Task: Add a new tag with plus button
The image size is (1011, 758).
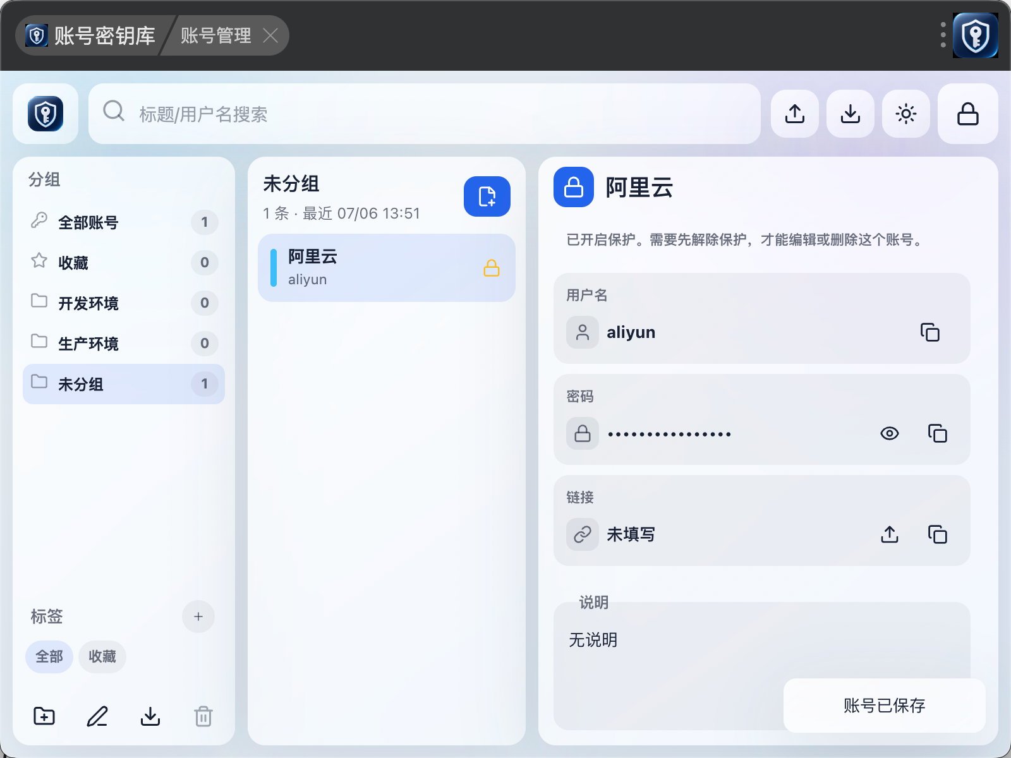Action: point(198,617)
